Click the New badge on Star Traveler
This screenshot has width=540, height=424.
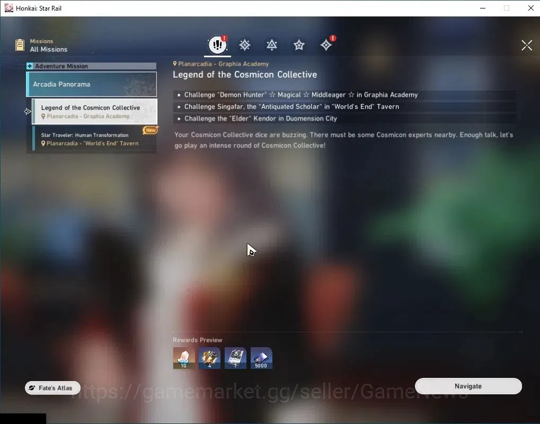[151, 130]
